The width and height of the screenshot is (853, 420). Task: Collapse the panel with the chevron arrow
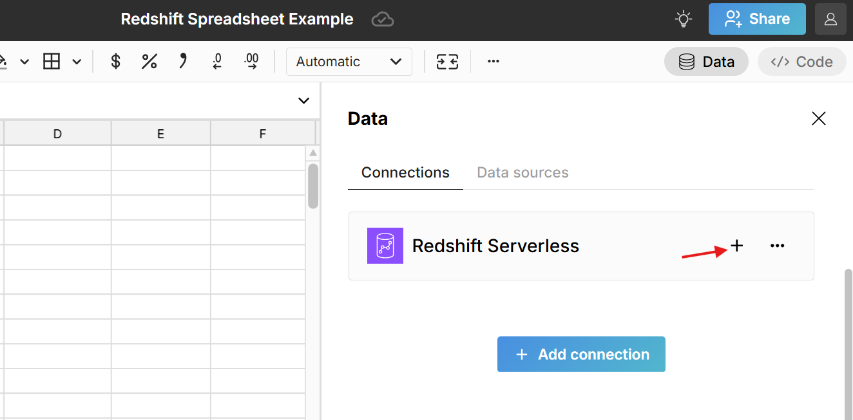(303, 100)
